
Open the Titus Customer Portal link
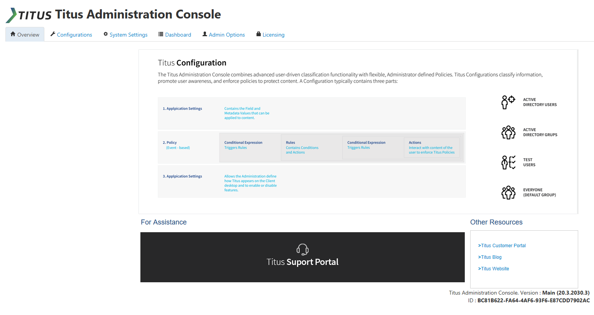pyautogui.click(x=503, y=245)
